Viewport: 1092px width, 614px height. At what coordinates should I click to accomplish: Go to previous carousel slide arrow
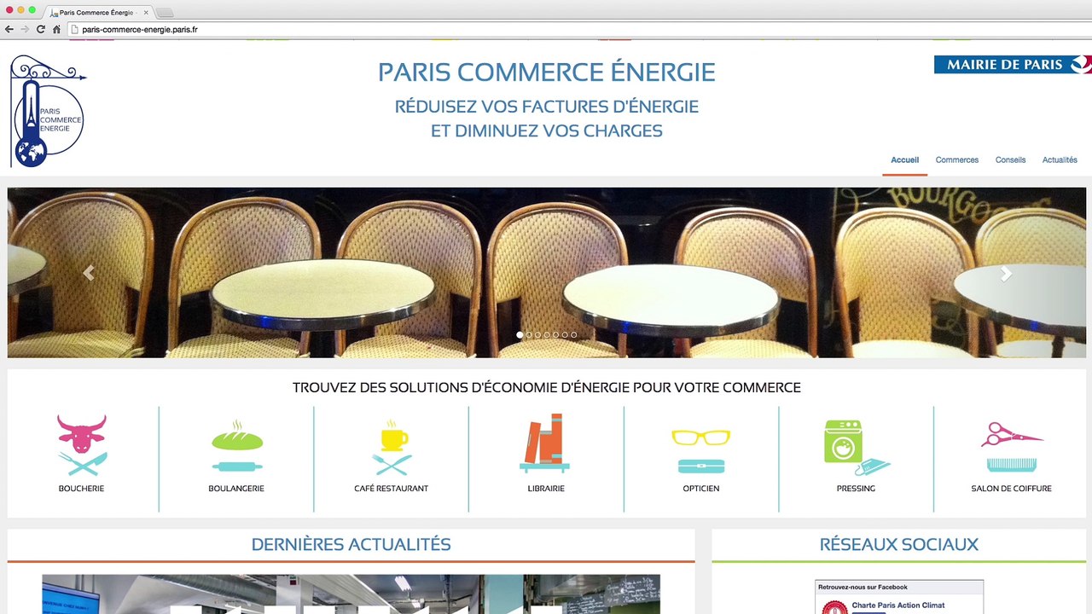[x=88, y=273]
